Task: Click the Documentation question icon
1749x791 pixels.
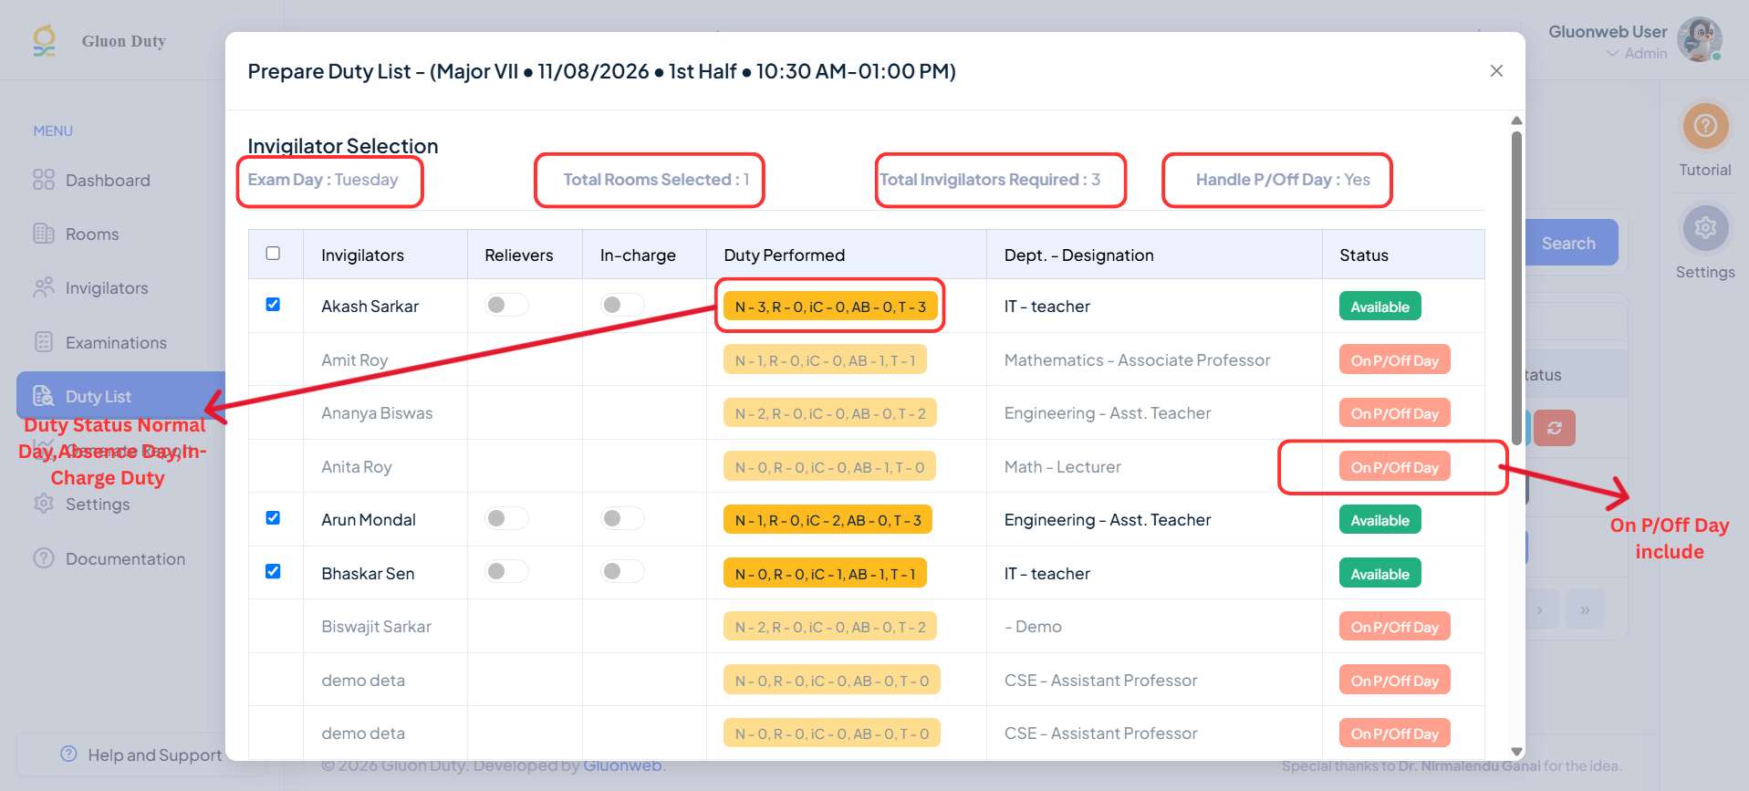Action: (x=44, y=558)
